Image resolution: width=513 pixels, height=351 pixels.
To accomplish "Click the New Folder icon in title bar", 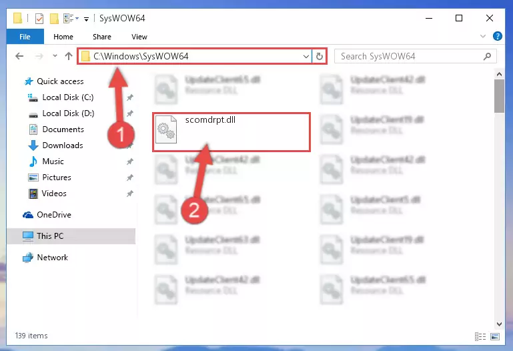I will pos(54,18).
